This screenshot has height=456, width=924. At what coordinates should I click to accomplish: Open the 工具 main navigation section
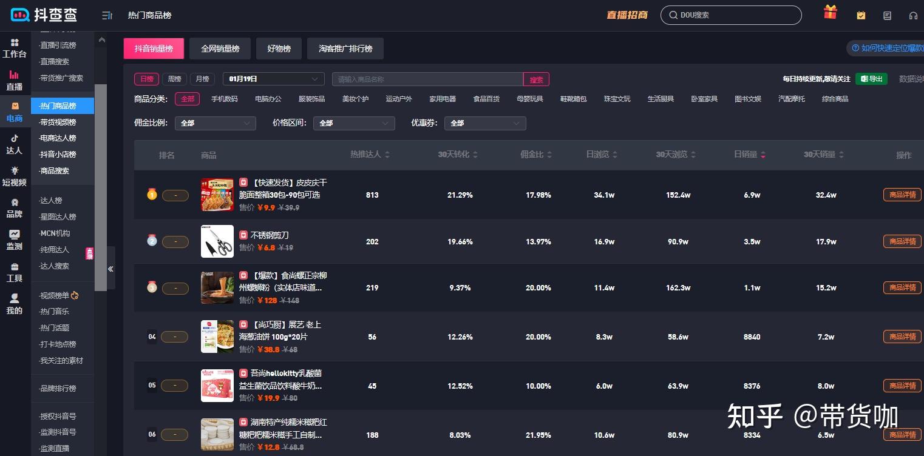tap(15, 272)
